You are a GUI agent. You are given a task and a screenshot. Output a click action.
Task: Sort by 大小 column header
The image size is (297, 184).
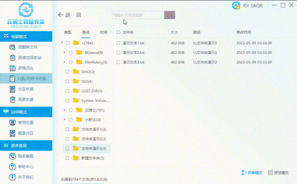174,32
